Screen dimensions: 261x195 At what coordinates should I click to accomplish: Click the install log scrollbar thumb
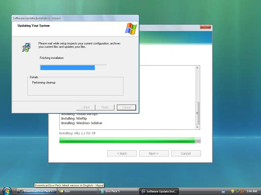197,113
